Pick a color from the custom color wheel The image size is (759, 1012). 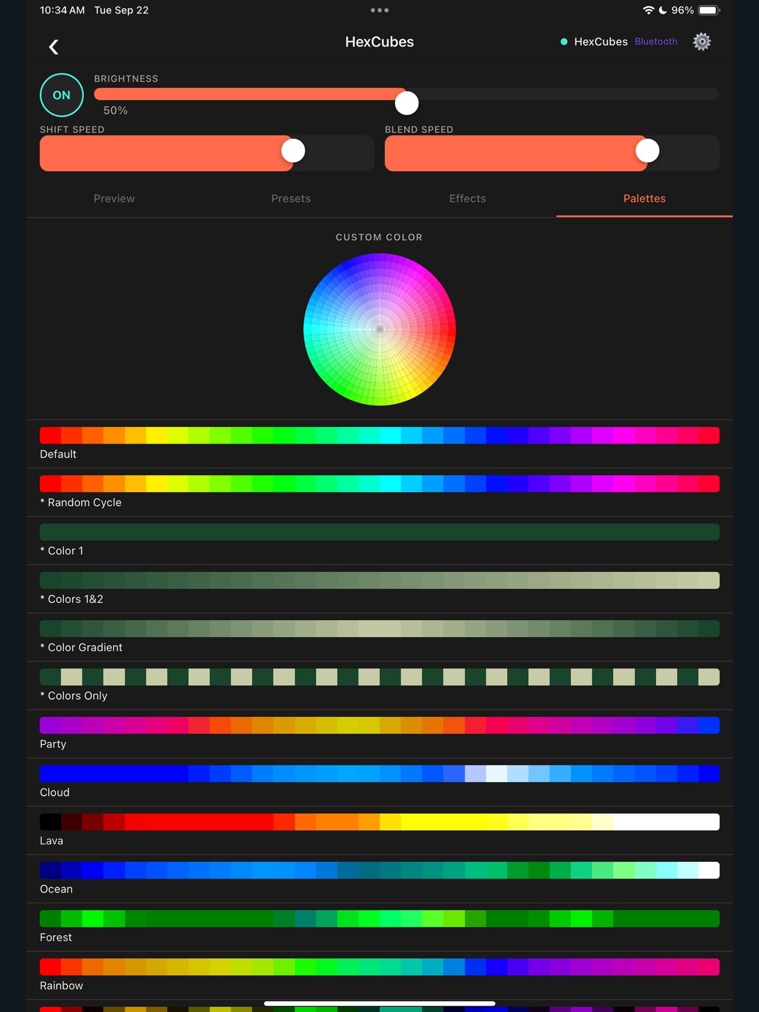point(379,329)
